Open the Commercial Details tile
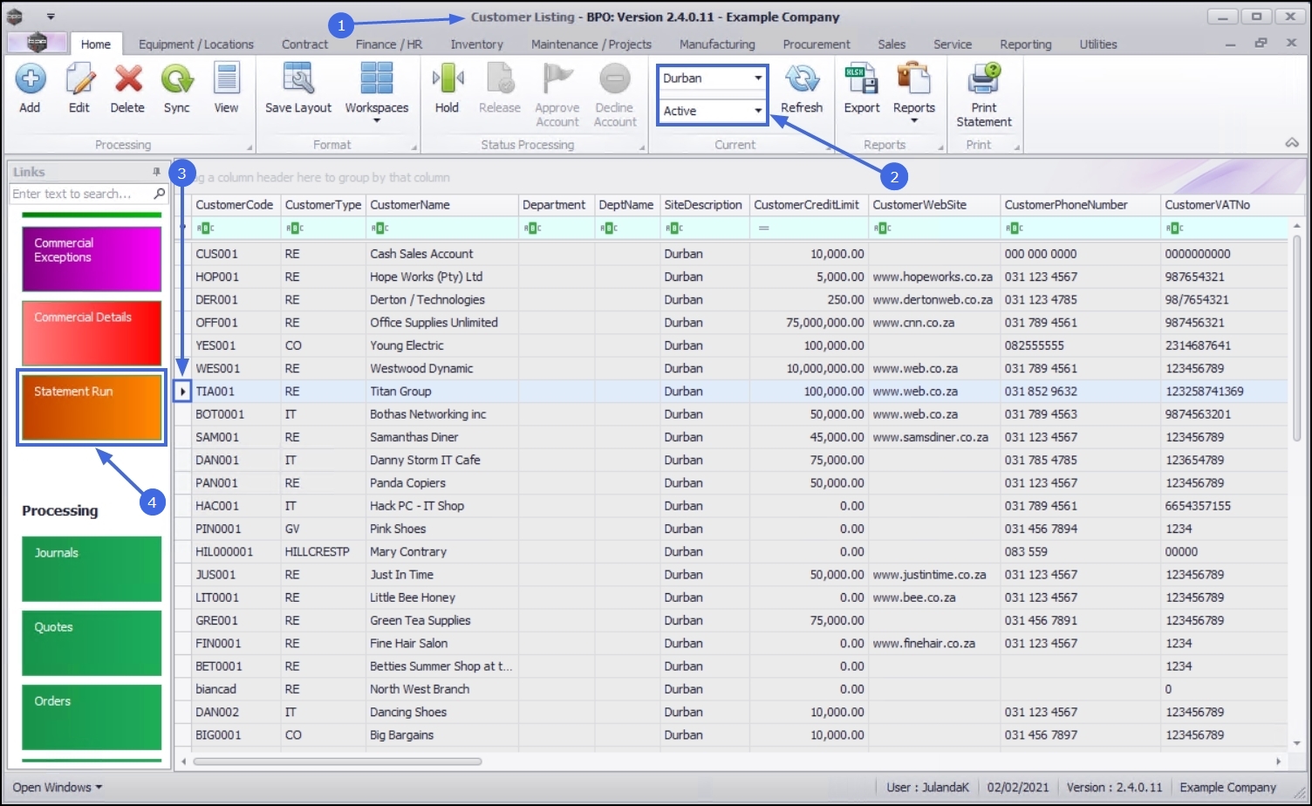 point(92,333)
